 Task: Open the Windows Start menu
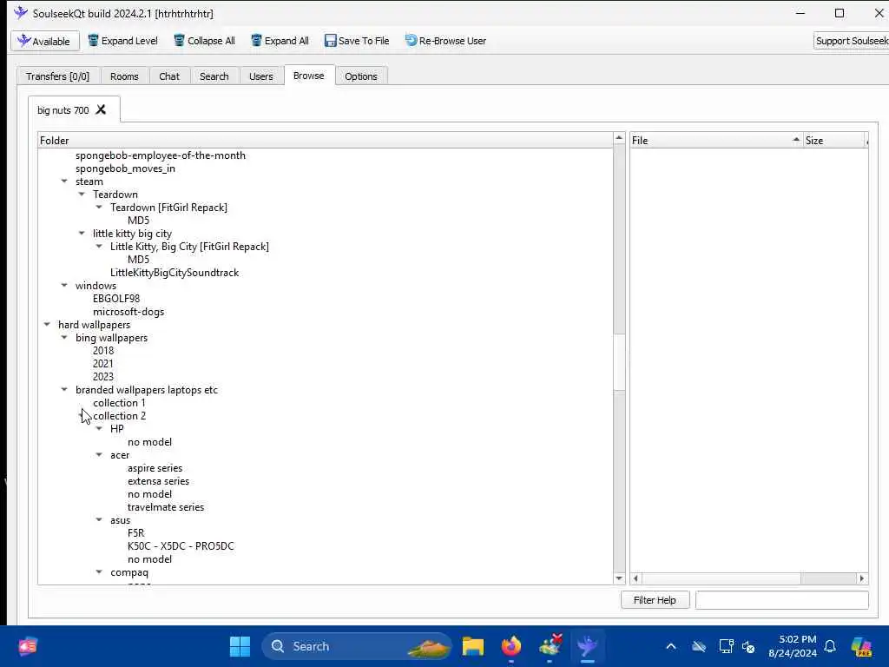(240, 646)
